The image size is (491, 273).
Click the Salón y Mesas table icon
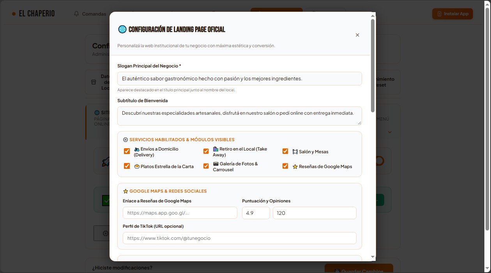[x=295, y=152]
